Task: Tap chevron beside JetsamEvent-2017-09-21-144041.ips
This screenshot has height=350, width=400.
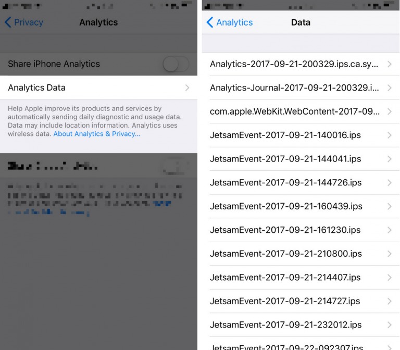Action: 389,159
